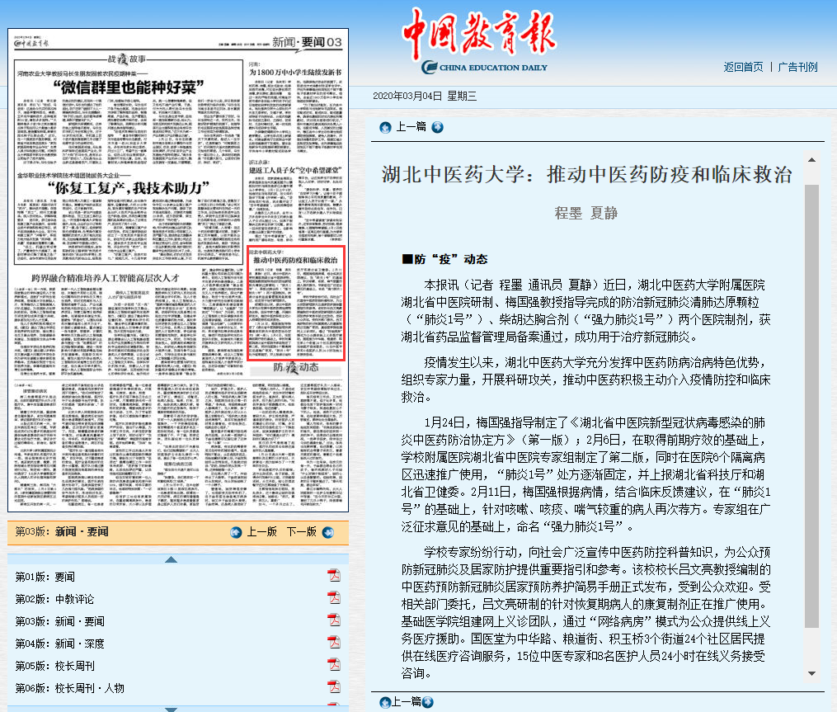Image resolution: width=837 pixels, height=712 pixels.
Task: Click the previous article arrow icon at bottom
Action: pos(385,702)
